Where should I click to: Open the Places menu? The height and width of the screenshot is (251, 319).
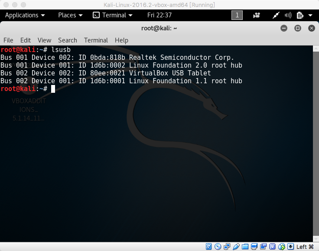[70, 15]
